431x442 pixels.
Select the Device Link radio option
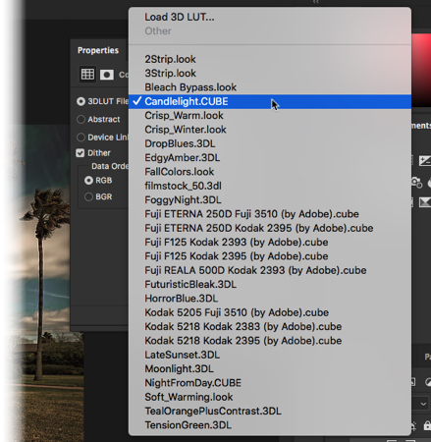pyautogui.click(x=81, y=138)
